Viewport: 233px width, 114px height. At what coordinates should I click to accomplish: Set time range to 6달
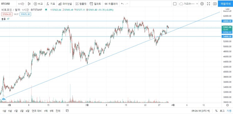click(x=28, y=111)
